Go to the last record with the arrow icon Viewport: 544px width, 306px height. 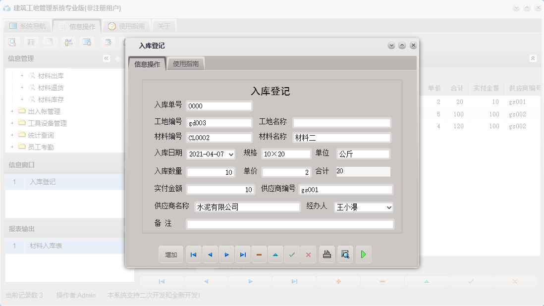point(243,254)
